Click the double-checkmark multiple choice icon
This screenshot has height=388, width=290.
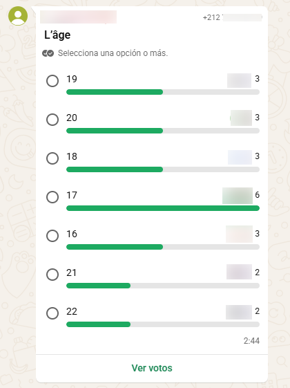48,53
